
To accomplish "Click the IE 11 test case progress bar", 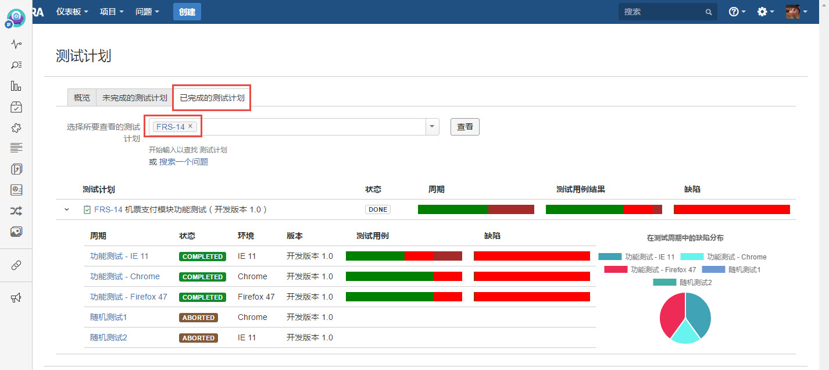I will click(404, 256).
